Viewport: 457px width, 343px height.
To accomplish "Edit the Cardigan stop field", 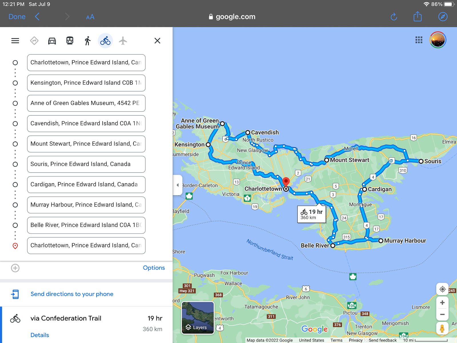I will pyautogui.click(x=86, y=185).
